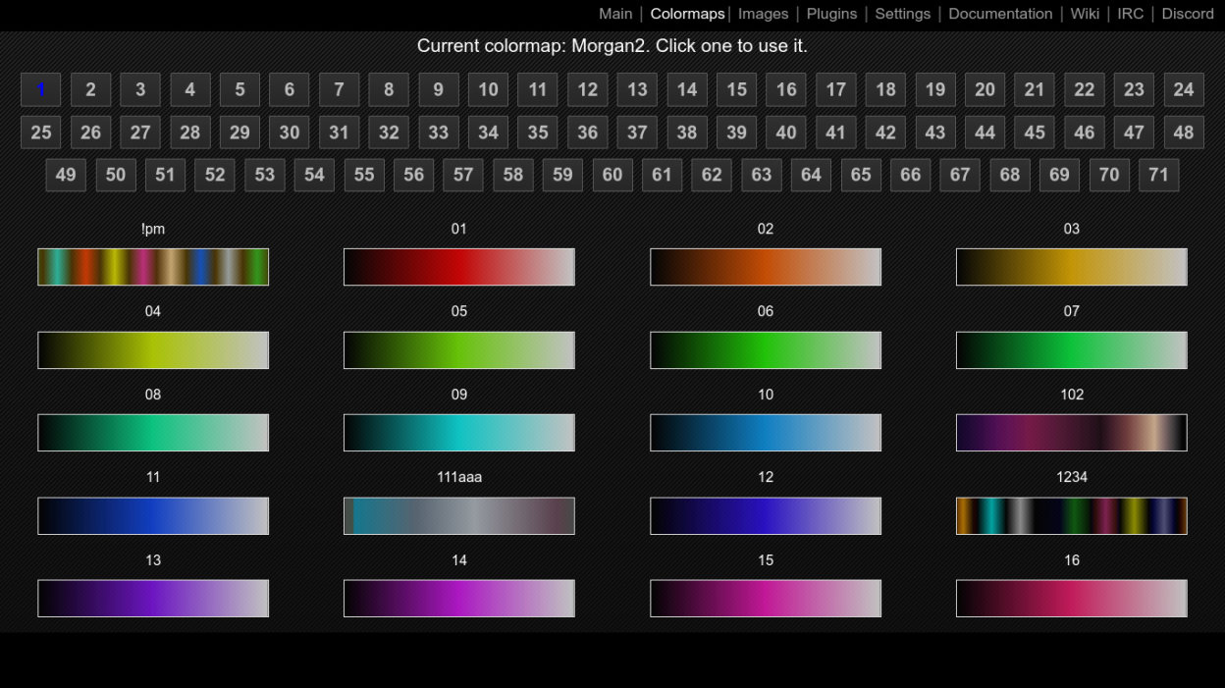Choose the cyan 09 colormap gradient
Screen dimensions: 1225x688
coord(458,433)
